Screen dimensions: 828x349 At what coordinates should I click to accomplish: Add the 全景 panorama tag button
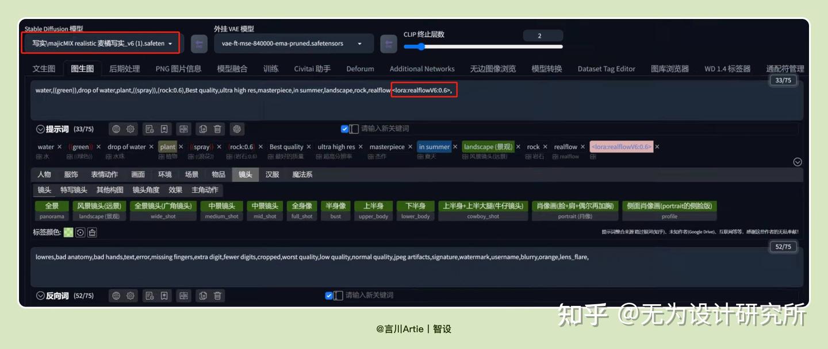(x=52, y=206)
